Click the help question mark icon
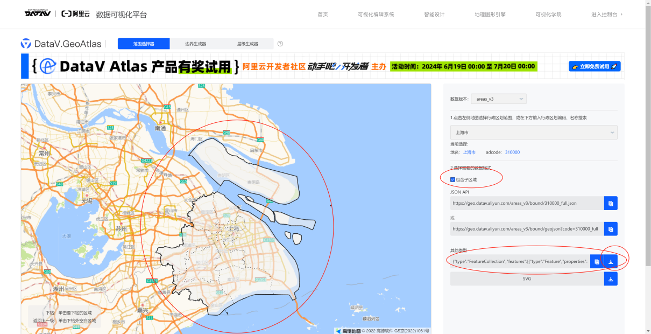The image size is (651, 334). (x=280, y=44)
